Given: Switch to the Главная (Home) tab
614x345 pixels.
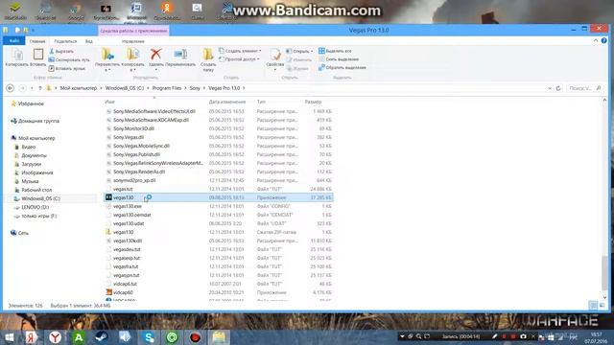Looking at the screenshot, I should tap(37, 41).
